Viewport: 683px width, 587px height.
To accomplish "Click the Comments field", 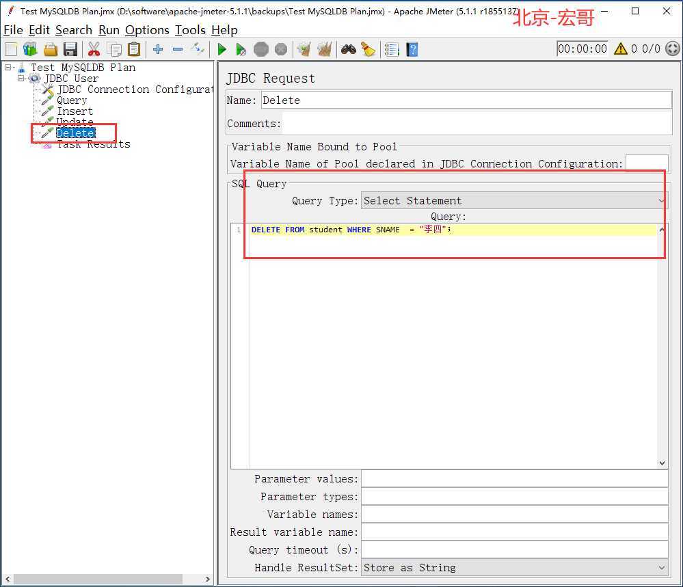I will (477, 124).
